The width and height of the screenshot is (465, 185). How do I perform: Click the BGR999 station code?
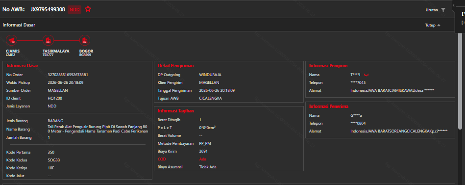point(85,55)
